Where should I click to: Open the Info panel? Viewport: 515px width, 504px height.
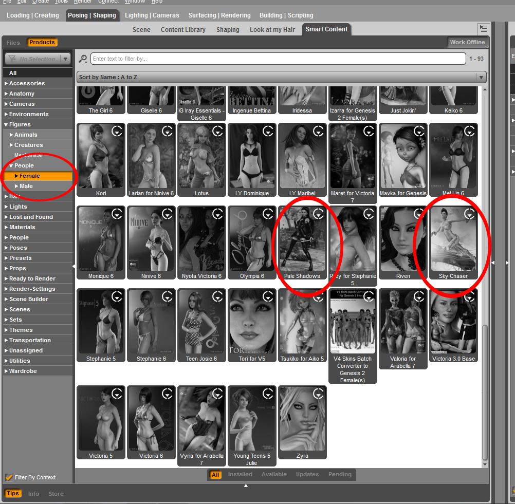point(33,494)
